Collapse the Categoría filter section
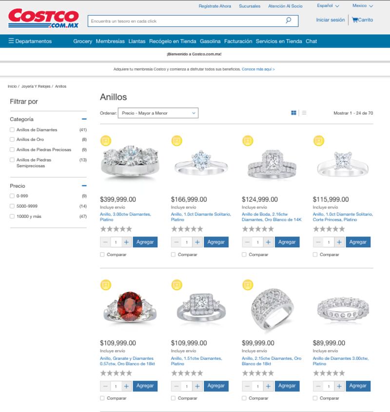This screenshot has height=412, width=390. point(84,119)
